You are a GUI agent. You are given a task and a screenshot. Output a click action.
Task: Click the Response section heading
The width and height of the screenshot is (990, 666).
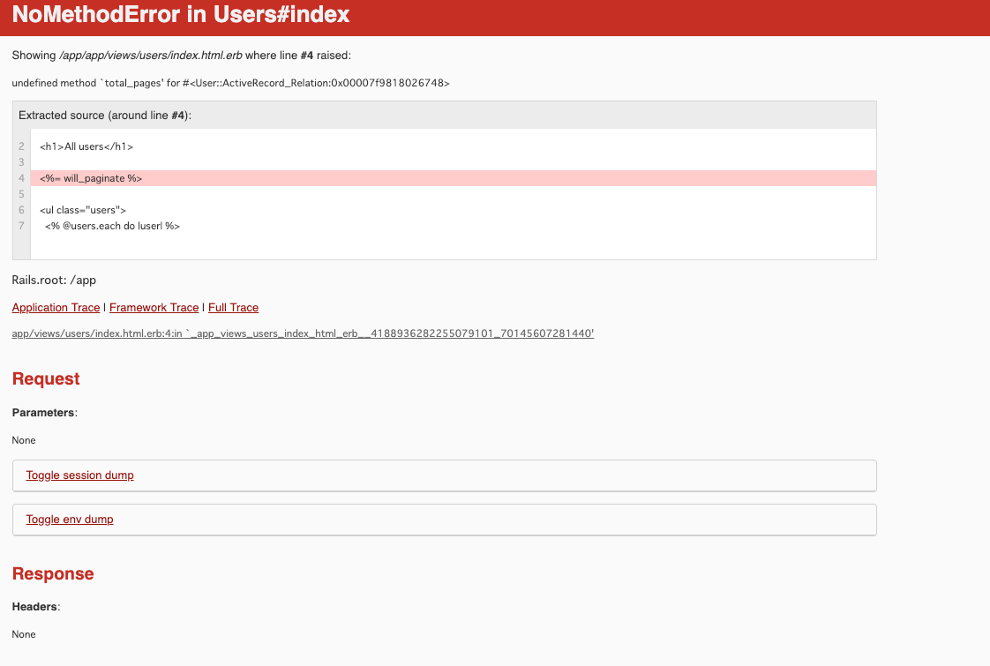pyautogui.click(x=52, y=573)
